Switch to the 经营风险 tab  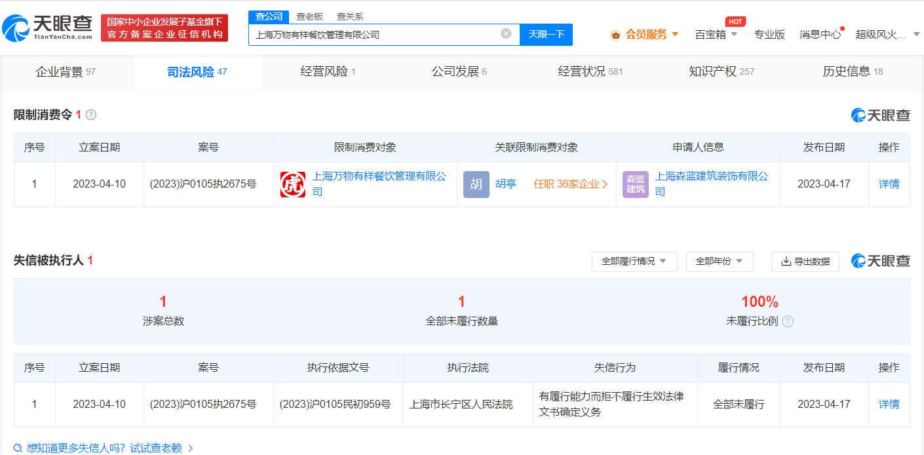point(328,72)
